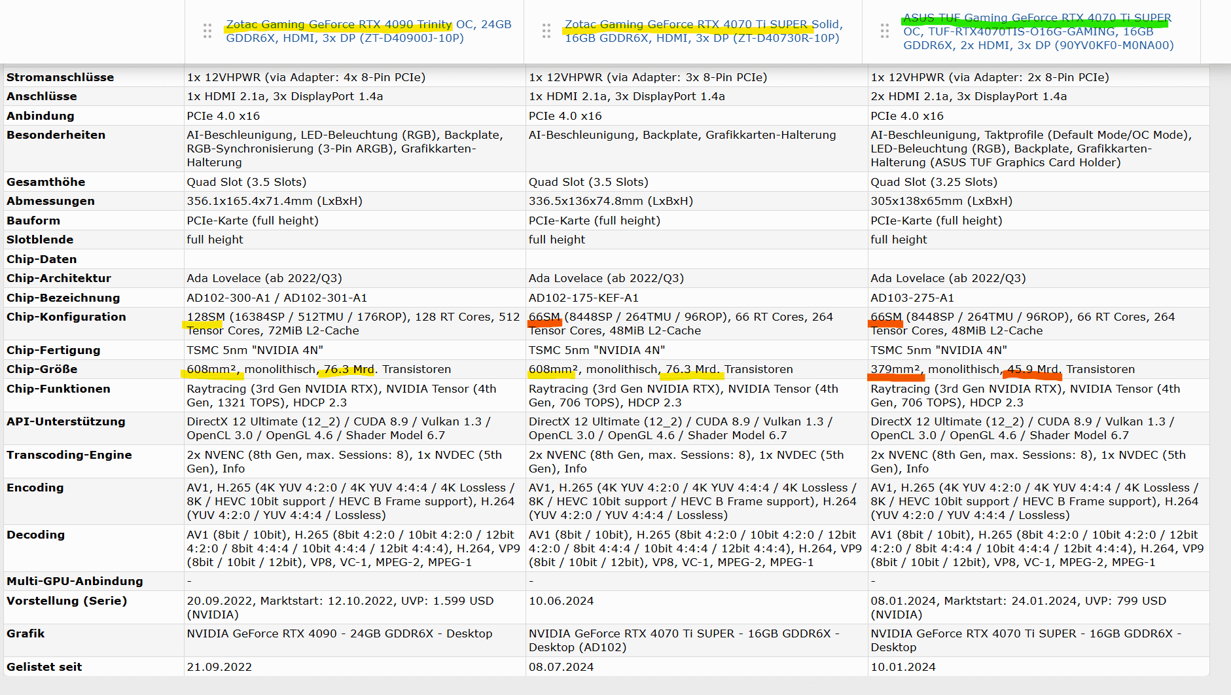
Task: Select the '128SM (16384SP / 512TMU / 176ROP)' configuration cell
Action: [353, 323]
